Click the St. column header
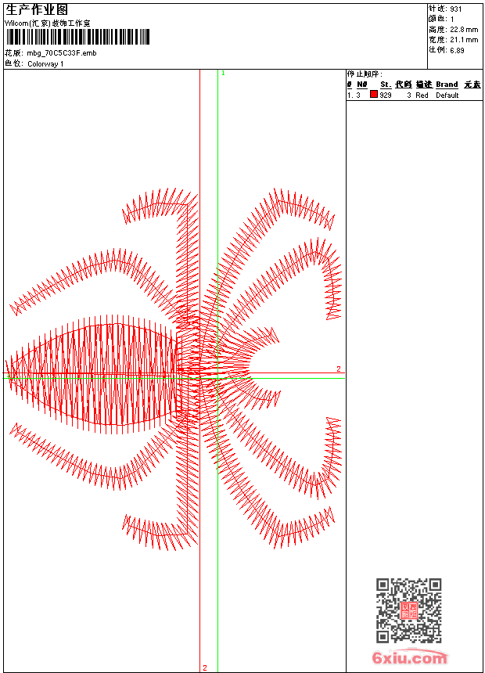The height and width of the screenshot is (673, 485). 386,85
